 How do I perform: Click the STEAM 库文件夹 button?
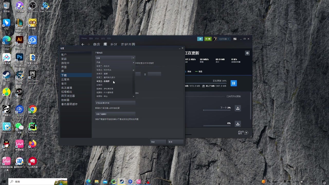pyautogui.click(x=115, y=103)
